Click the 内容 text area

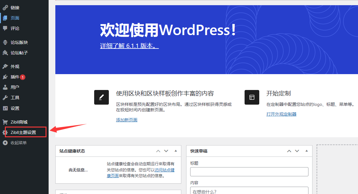tap(249, 190)
